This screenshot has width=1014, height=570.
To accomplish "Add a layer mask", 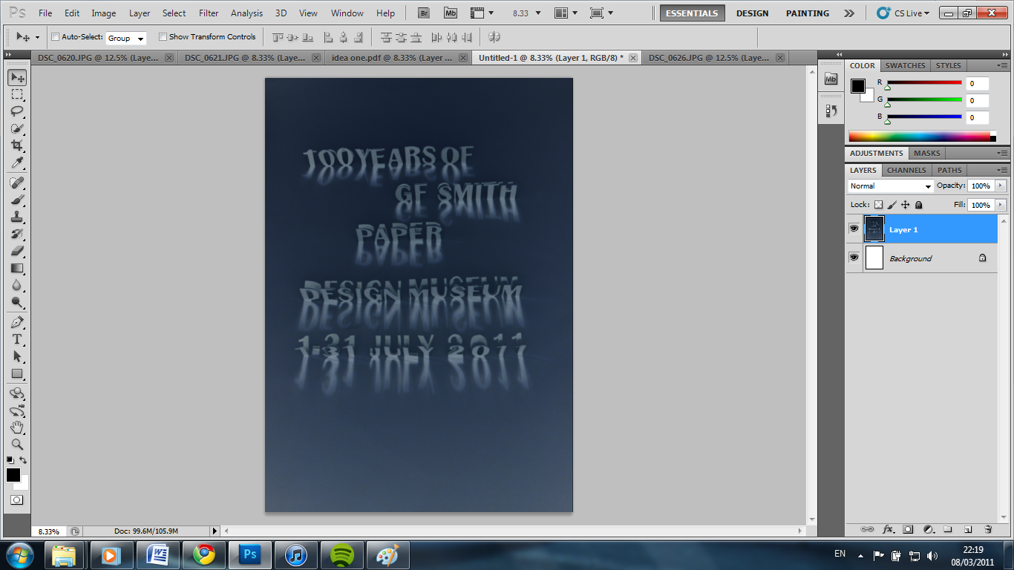I will coord(908,529).
